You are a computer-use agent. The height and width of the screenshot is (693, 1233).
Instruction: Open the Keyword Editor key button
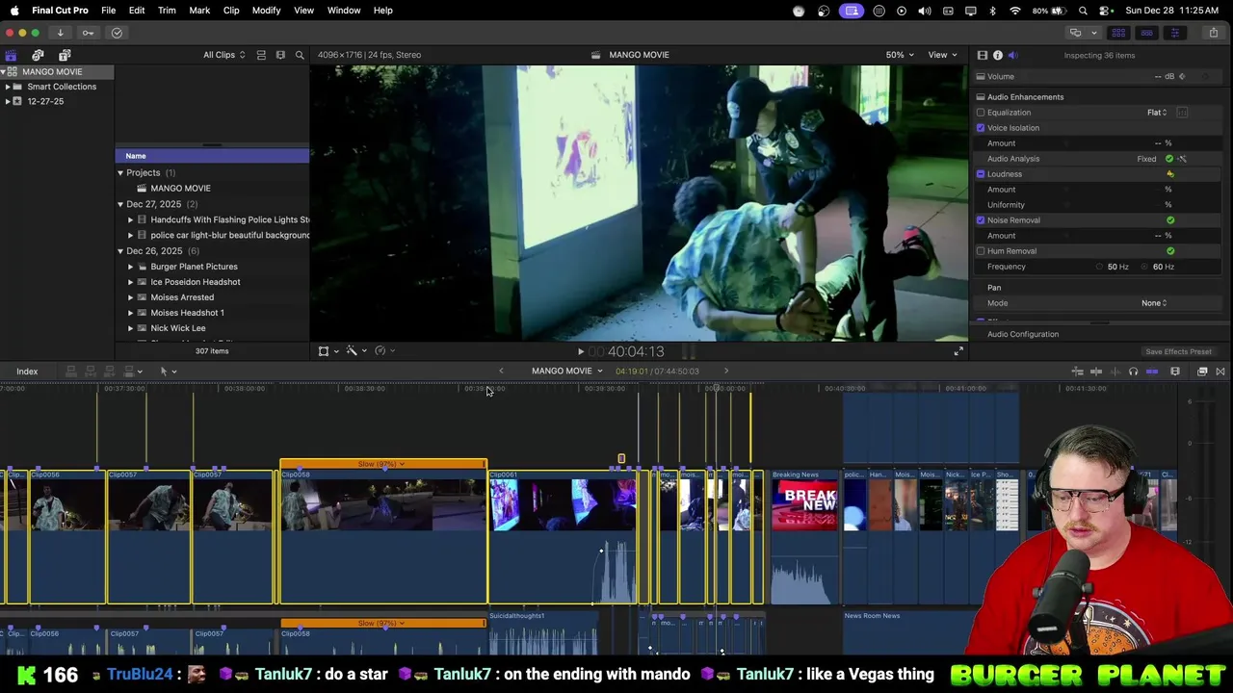88,33
